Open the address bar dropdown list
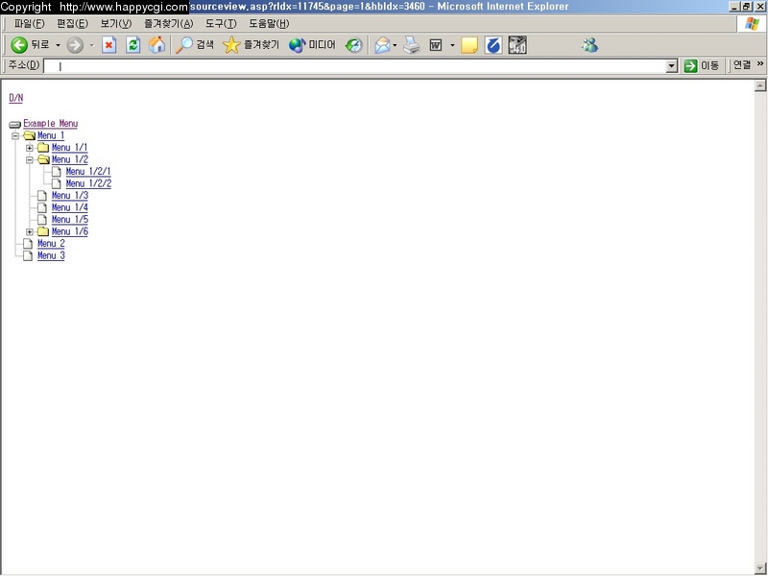This screenshot has height=576, width=768. coord(672,65)
